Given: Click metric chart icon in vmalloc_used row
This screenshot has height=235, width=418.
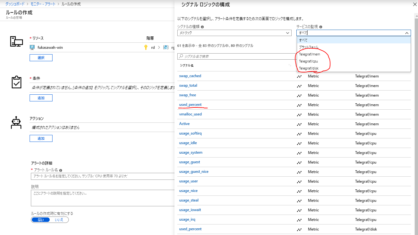Looking at the screenshot, I should click(299, 114).
